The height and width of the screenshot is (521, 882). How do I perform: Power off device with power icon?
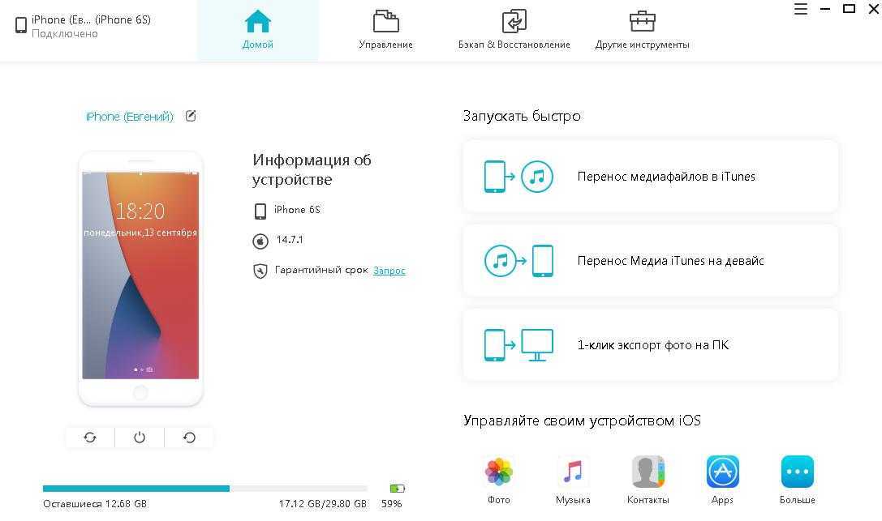point(140,438)
